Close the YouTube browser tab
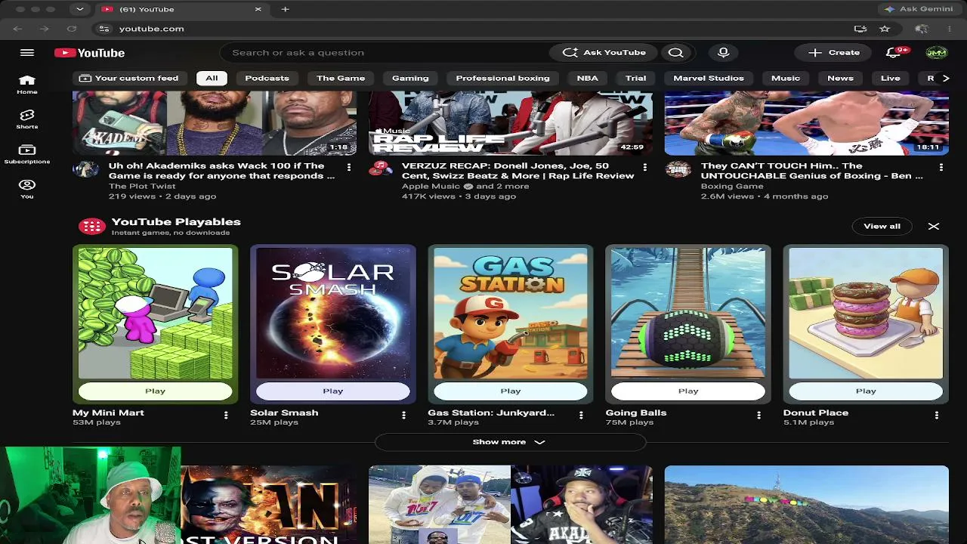The height and width of the screenshot is (544, 967). (x=258, y=9)
